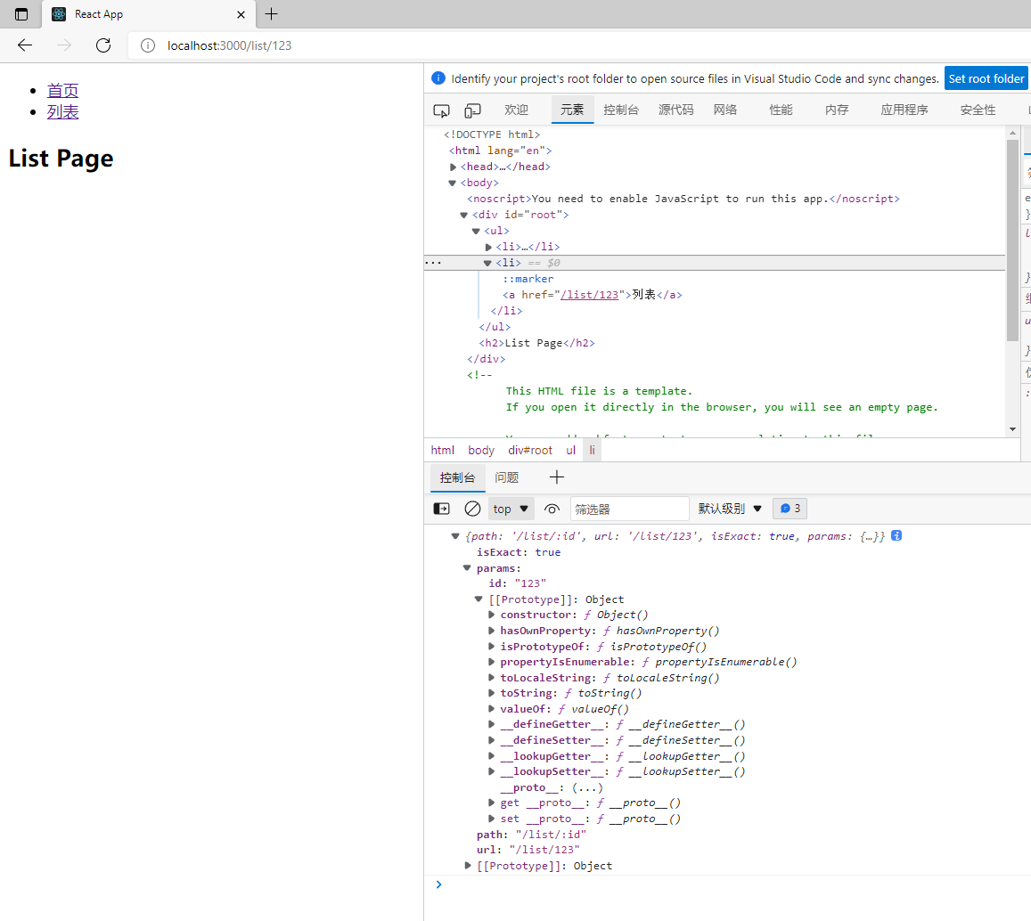Viewport: 1031px width, 921px height.
Task: Switch to the 应用程序 tab
Action: coord(904,110)
